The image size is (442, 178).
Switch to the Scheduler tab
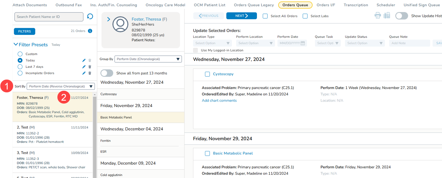(x=386, y=5)
